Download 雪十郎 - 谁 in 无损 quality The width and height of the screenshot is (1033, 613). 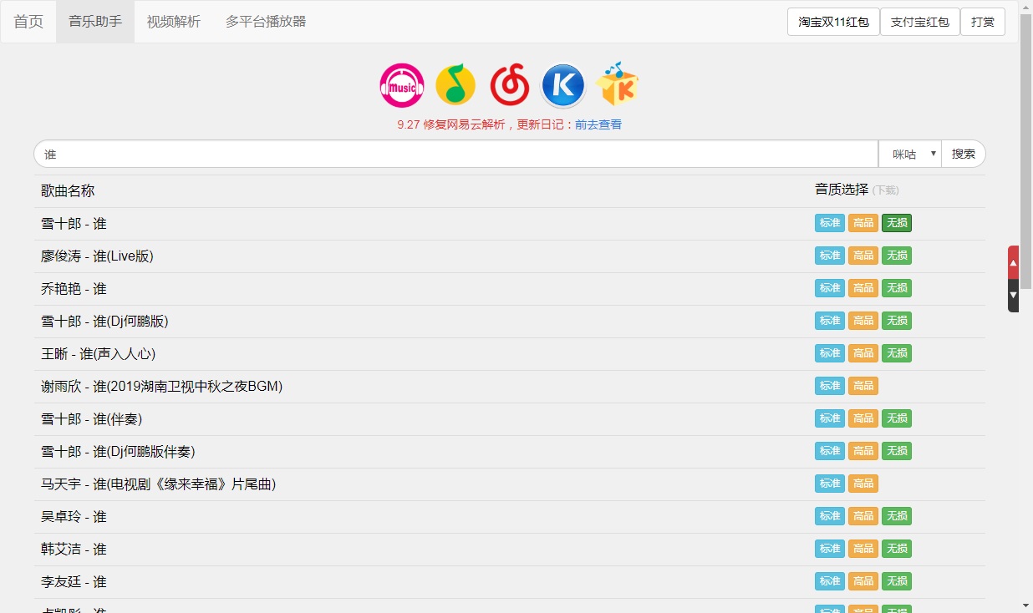tap(897, 223)
